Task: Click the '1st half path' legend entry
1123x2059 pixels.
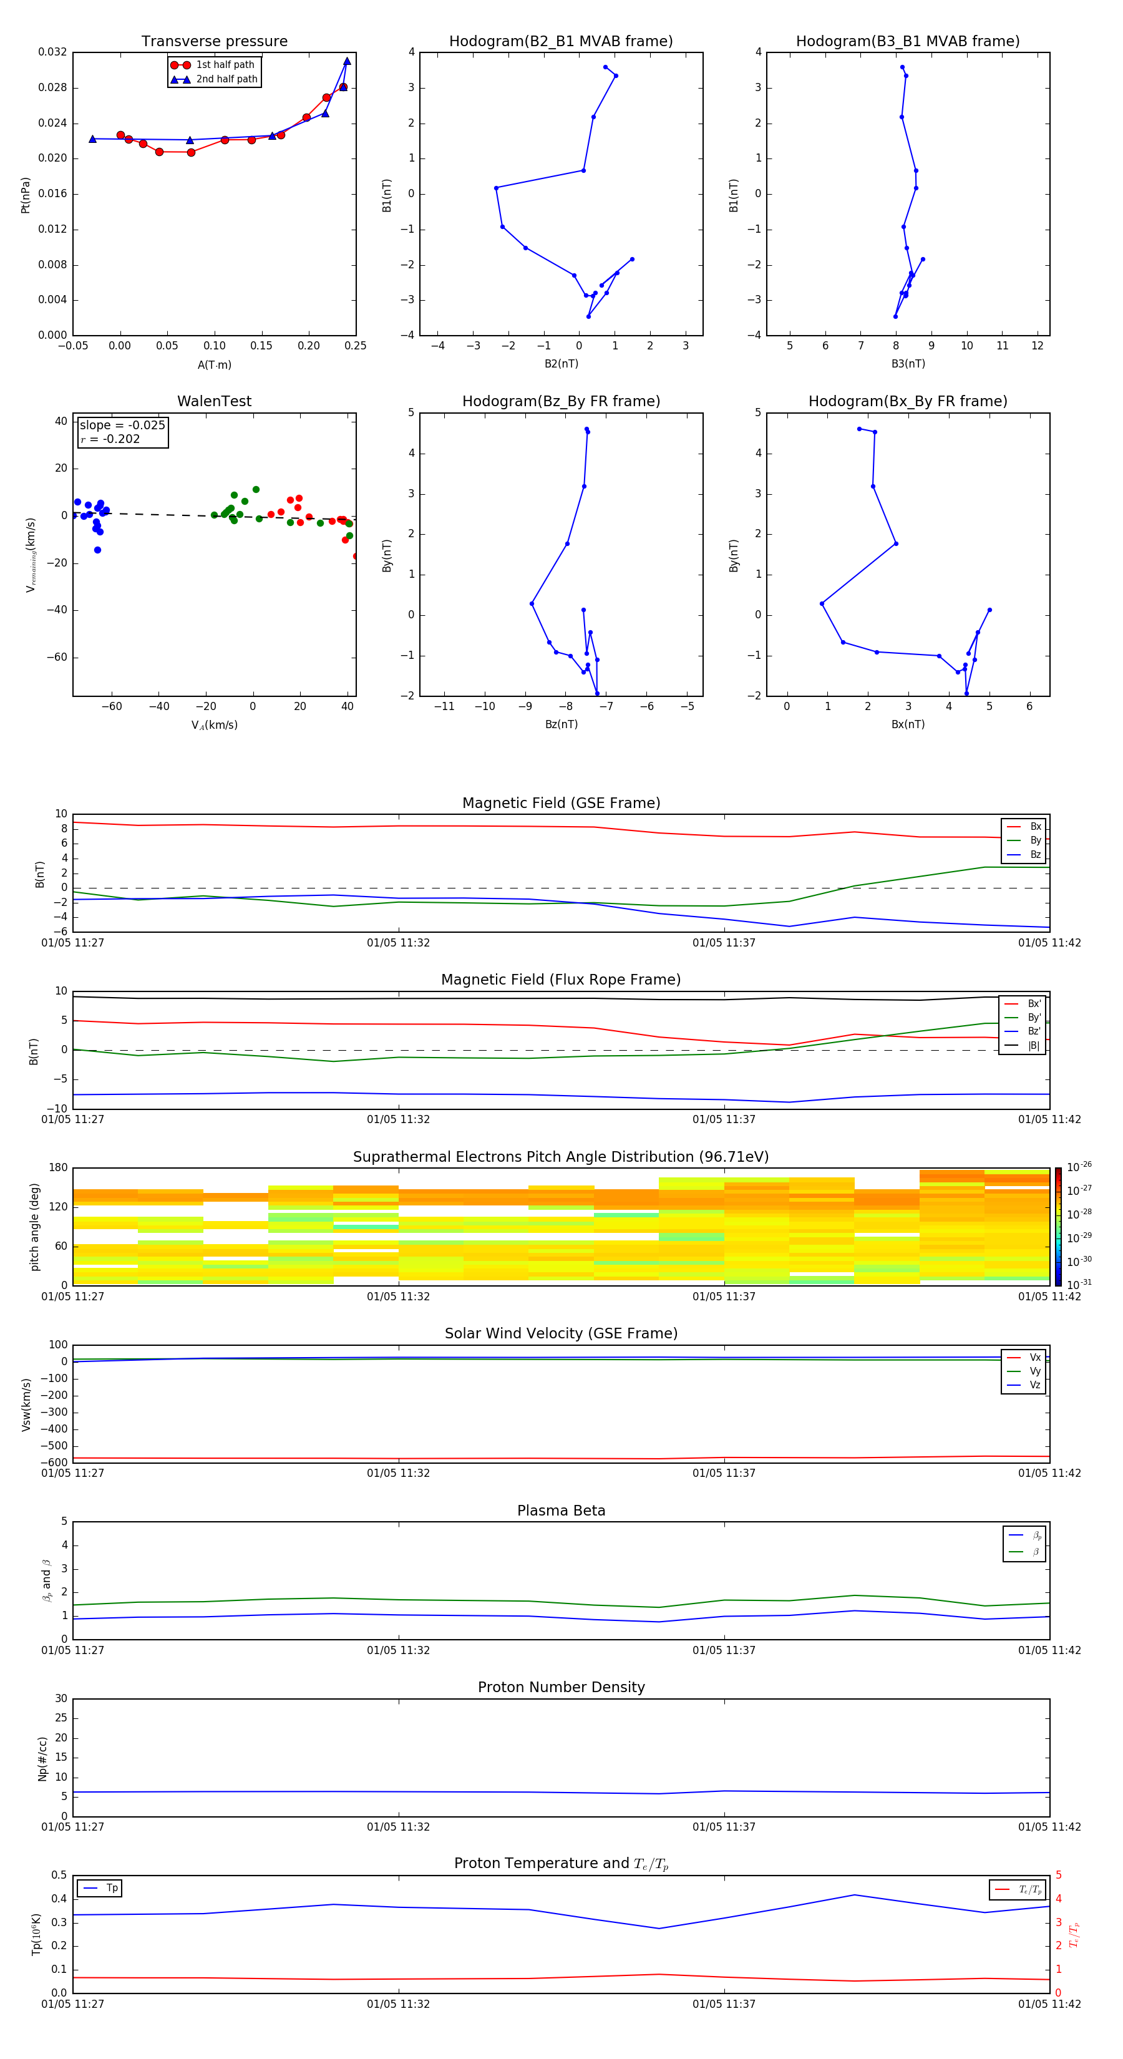Action: point(214,65)
